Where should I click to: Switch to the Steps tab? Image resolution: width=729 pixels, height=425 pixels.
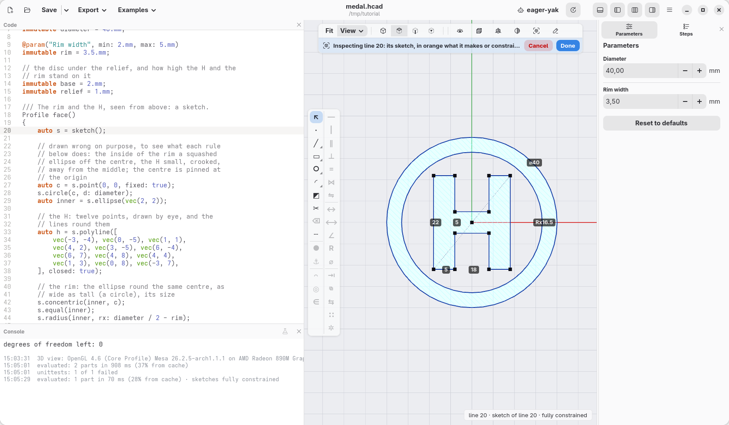(686, 30)
